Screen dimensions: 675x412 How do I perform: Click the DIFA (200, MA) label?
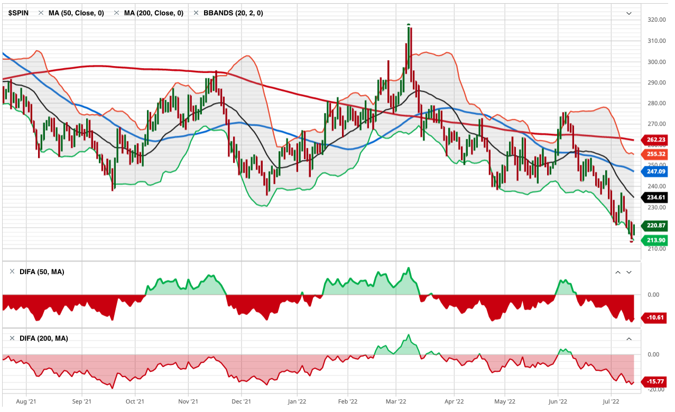point(43,338)
